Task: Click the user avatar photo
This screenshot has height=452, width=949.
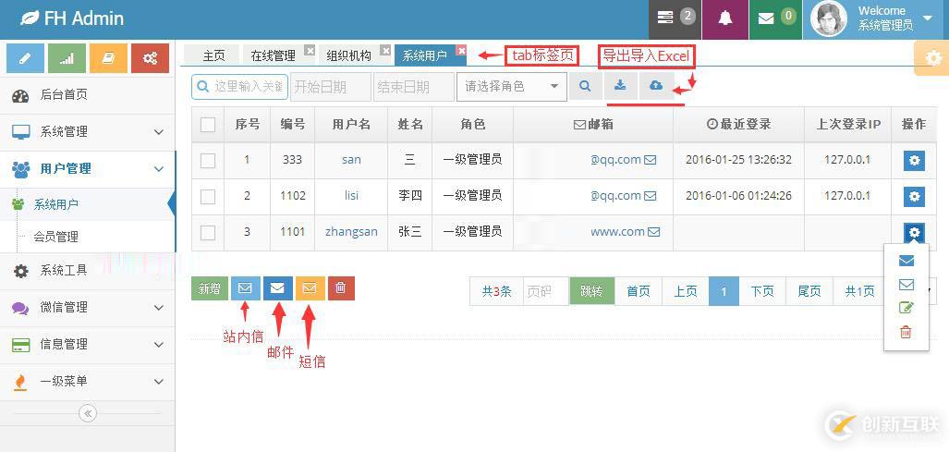Action: click(x=829, y=19)
